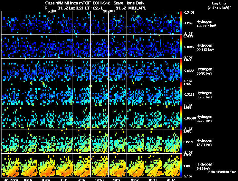Click the 04:17 time axis label
This screenshot has width=238, height=181.
[171, 180]
